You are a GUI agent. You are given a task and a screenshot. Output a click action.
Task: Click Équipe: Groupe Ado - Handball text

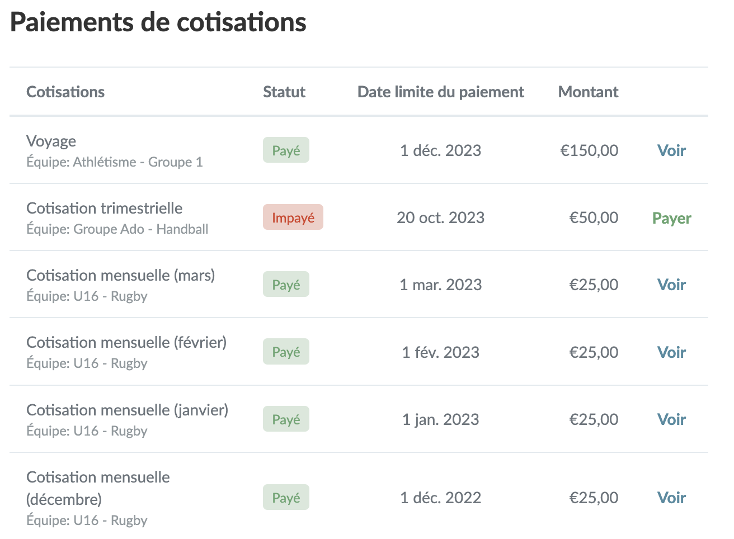pos(117,229)
